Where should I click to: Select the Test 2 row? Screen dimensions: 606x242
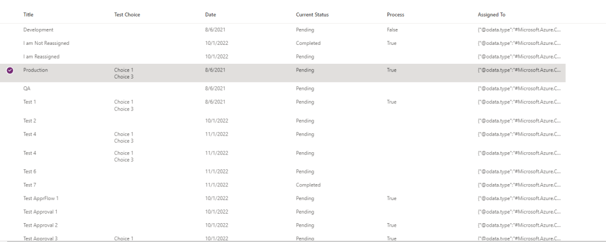pos(30,120)
